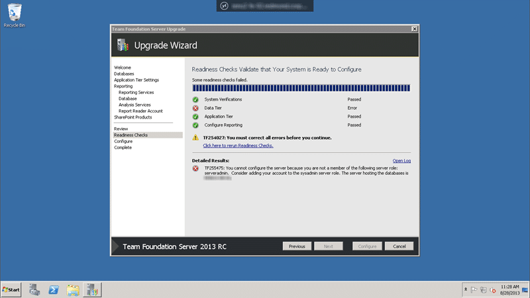This screenshot has height=298, width=530.
Task: Click the link to rerun Readiness Checks
Action: click(238, 146)
